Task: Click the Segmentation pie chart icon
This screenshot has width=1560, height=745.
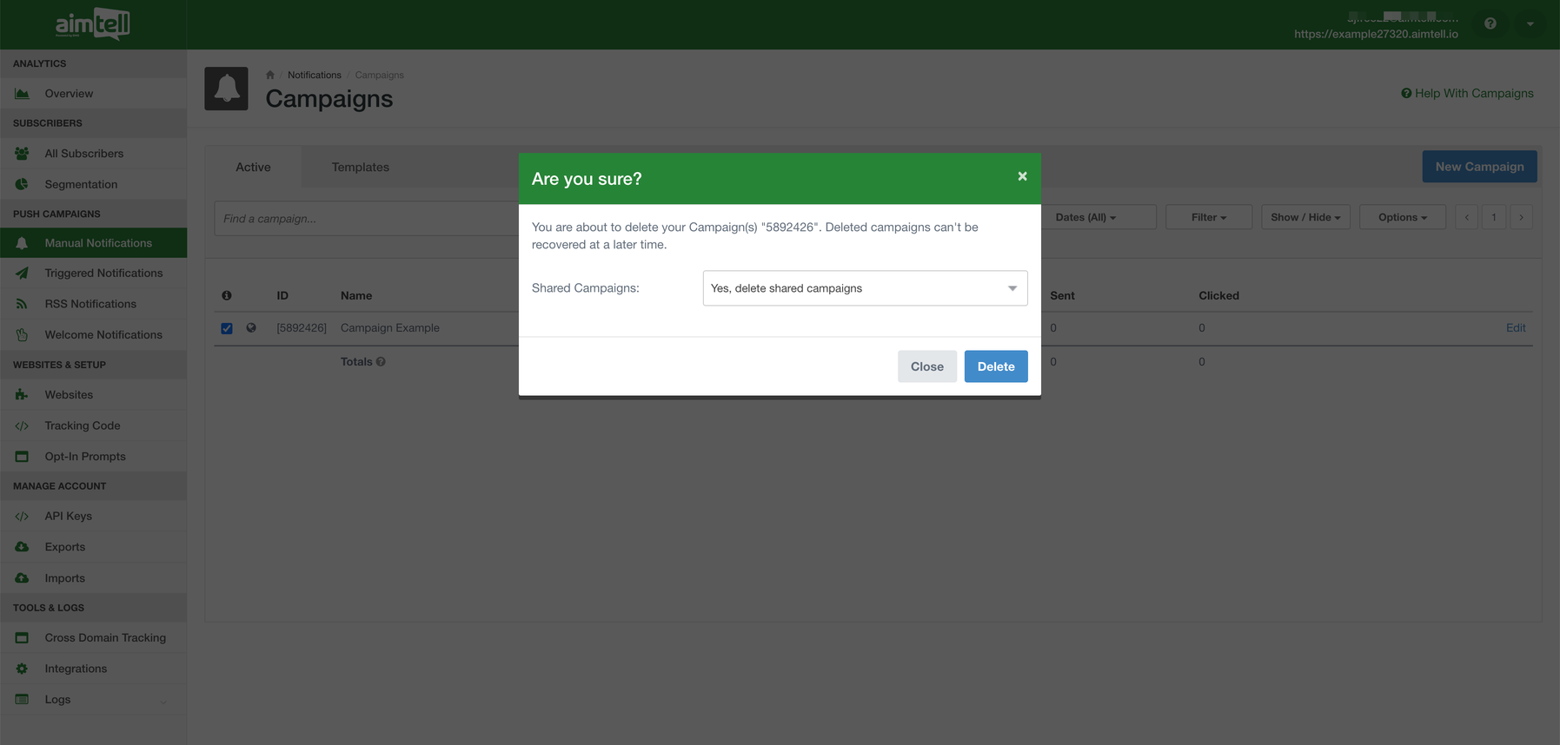Action: point(22,184)
